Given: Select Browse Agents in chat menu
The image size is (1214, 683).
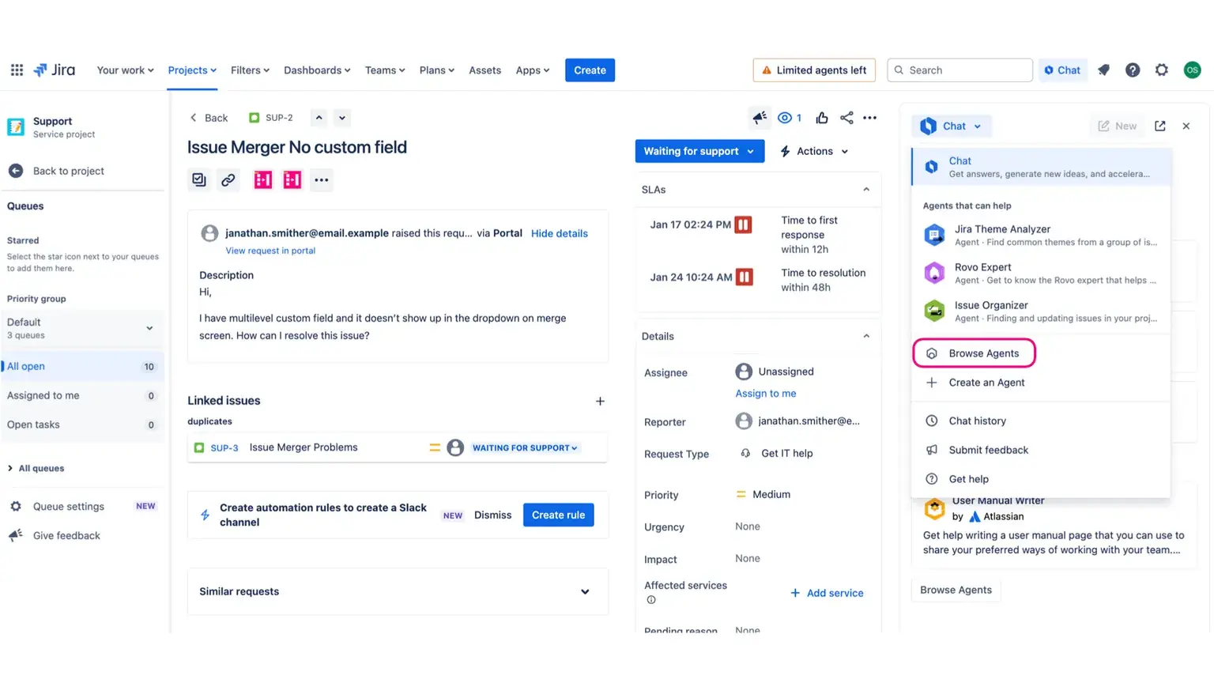Looking at the screenshot, I should click(982, 353).
